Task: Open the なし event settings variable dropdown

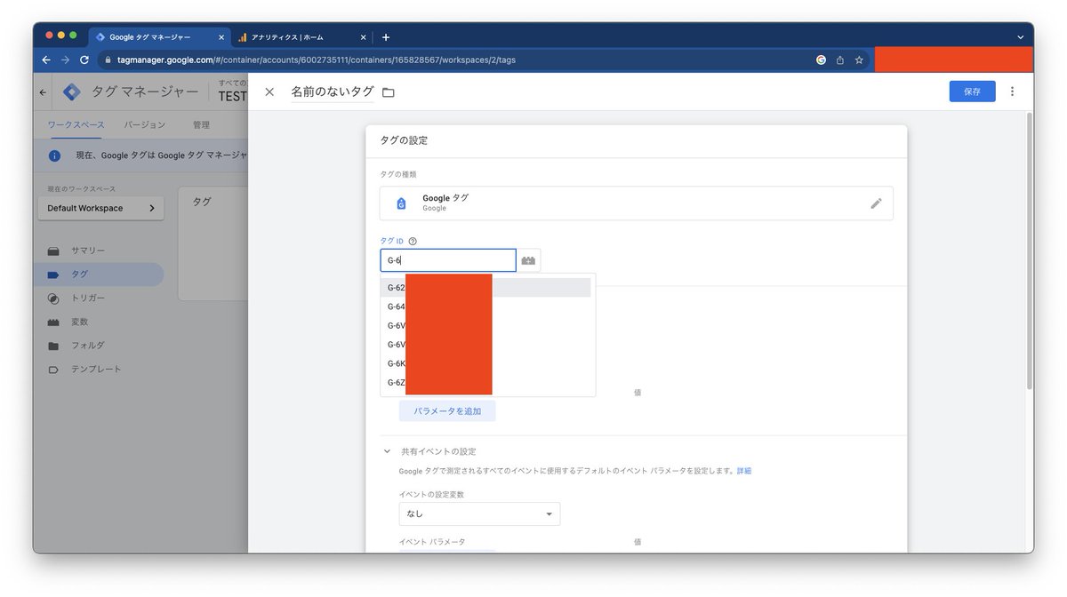Action: (x=479, y=513)
